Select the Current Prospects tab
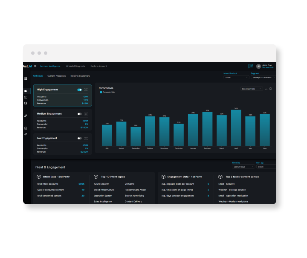 (56, 76)
